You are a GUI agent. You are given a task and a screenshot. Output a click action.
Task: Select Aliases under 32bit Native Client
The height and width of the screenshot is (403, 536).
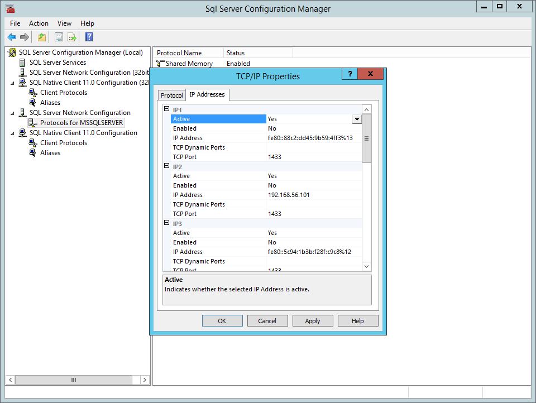coord(50,103)
